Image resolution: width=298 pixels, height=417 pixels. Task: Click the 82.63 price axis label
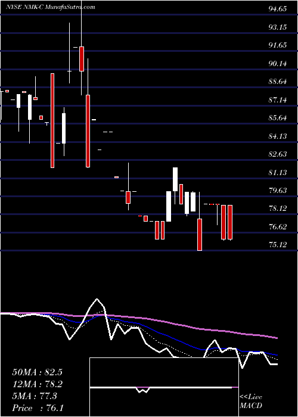[278, 154]
